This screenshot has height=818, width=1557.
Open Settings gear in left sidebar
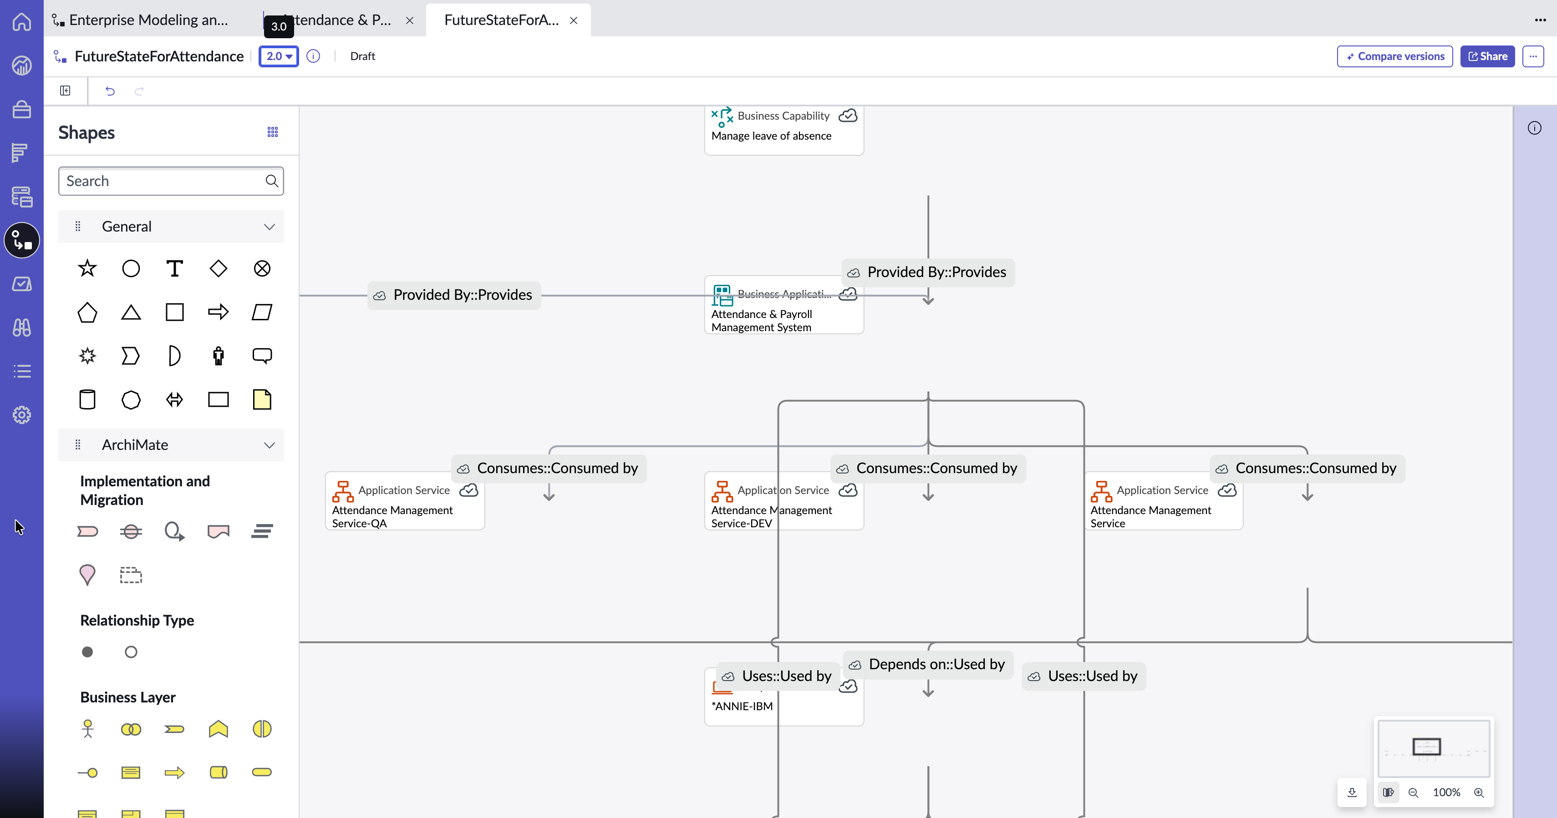pyautogui.click(x=22, y=414)
